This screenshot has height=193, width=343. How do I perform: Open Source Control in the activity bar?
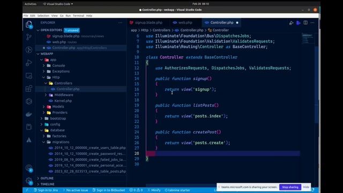point(29,37)
